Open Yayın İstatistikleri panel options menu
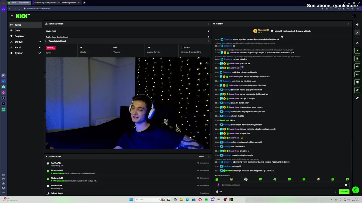The height and width of the screenshot is (203, 362). (x=208, y=41)
